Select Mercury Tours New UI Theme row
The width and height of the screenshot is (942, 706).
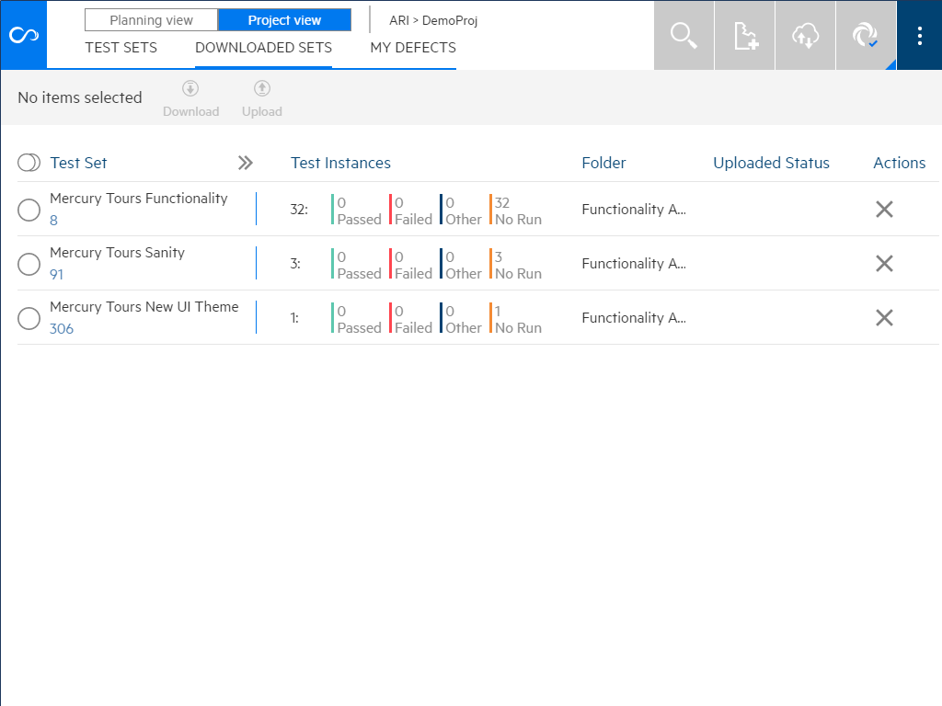29,318
